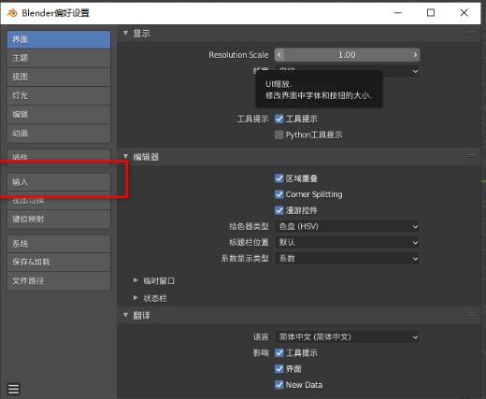The image size is (486, 399).
Task: Toggle the Corner Splitting checkbox
Action: (x=279, y=194)
